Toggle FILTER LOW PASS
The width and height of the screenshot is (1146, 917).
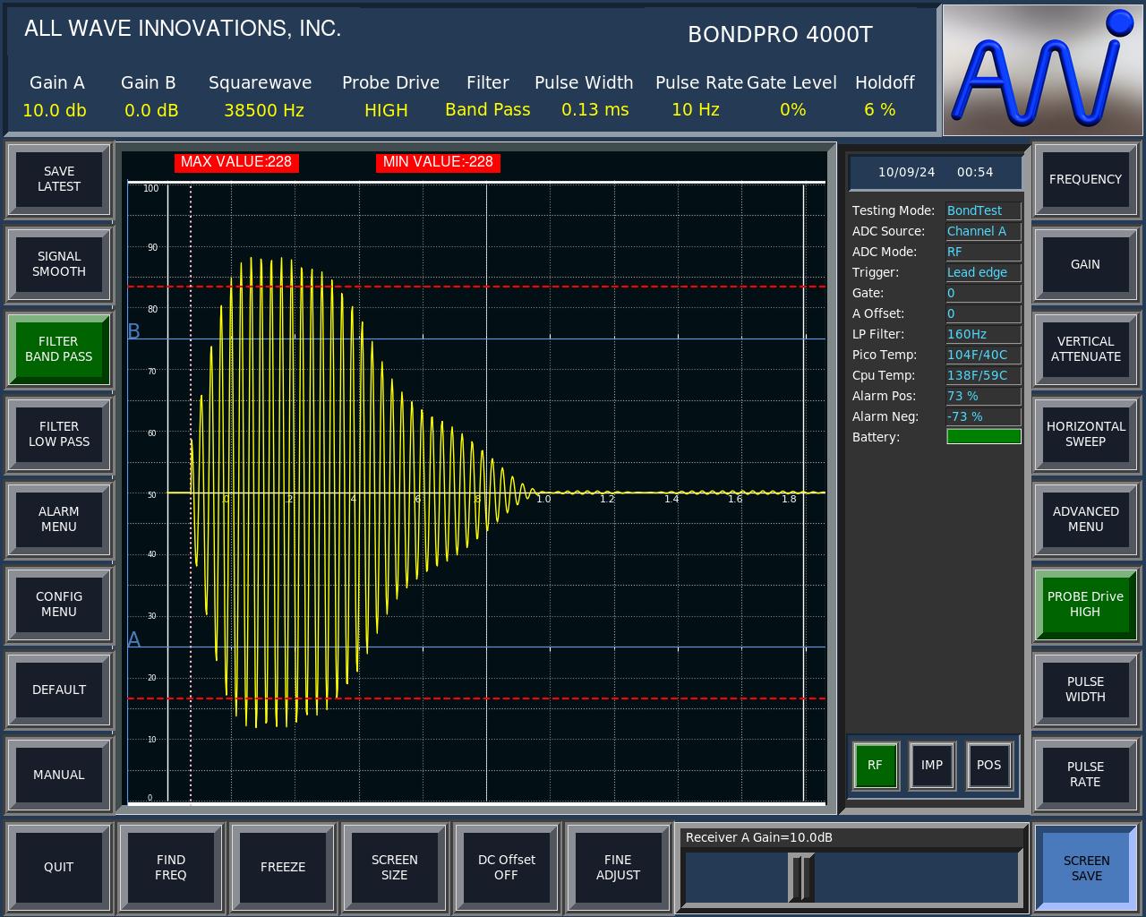59,434
